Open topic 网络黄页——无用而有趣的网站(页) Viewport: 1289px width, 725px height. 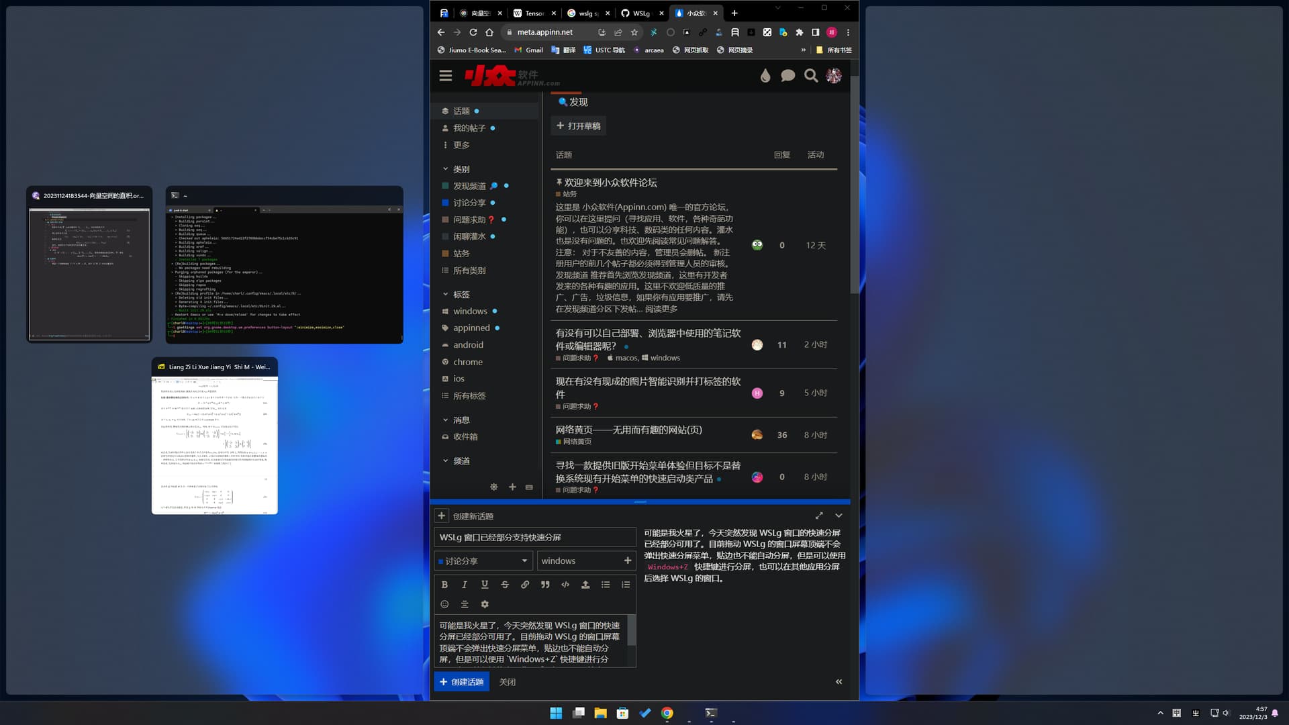tap(628, 430)
